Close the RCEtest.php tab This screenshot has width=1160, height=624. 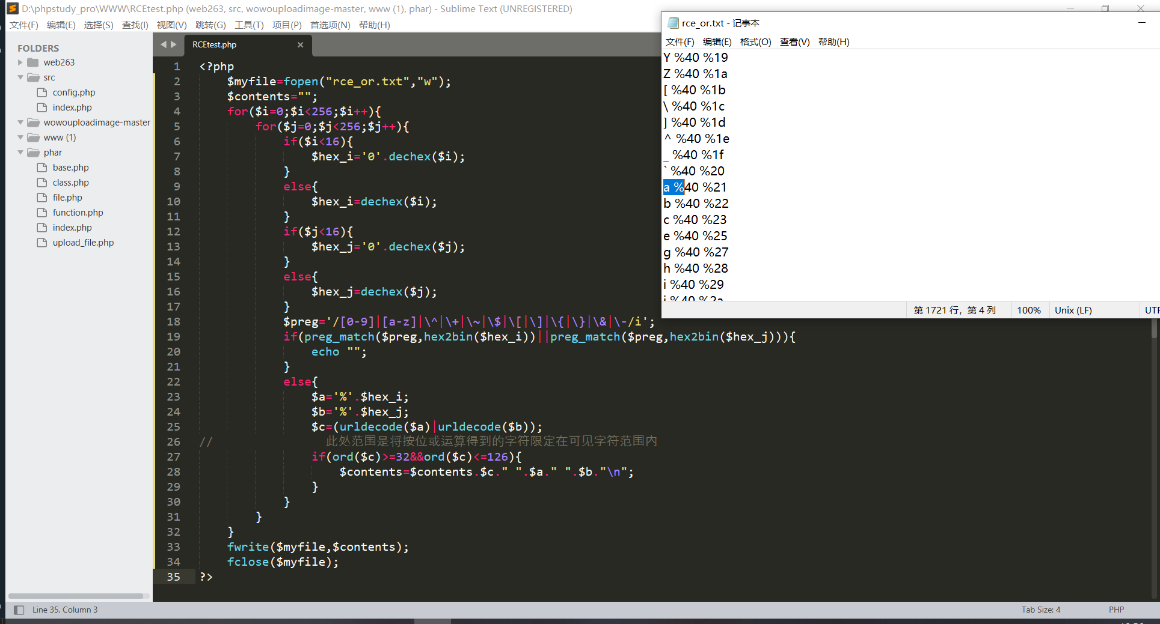coord(300,44)
